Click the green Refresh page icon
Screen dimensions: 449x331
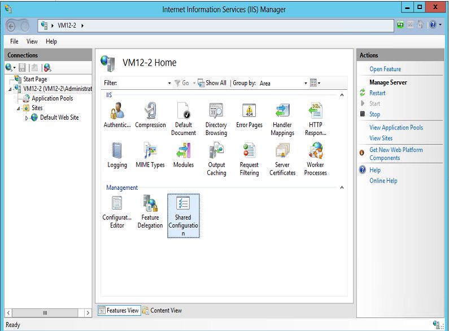[400, 25]
